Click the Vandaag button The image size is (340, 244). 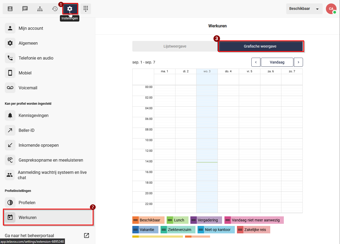[x=277, y=62]
